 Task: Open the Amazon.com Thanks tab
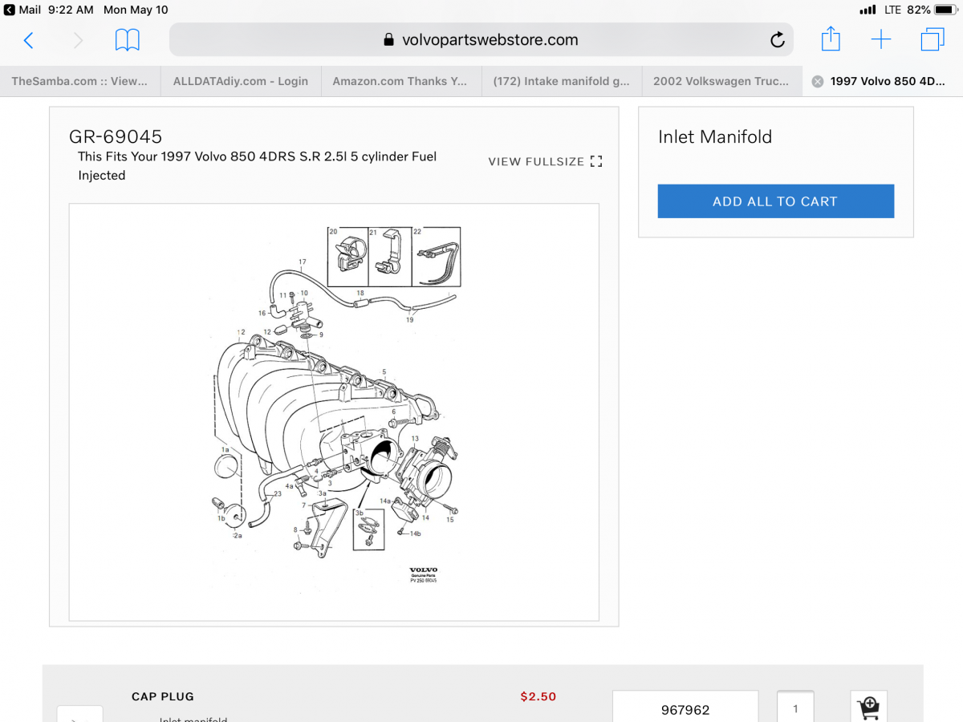coord(400,82)
